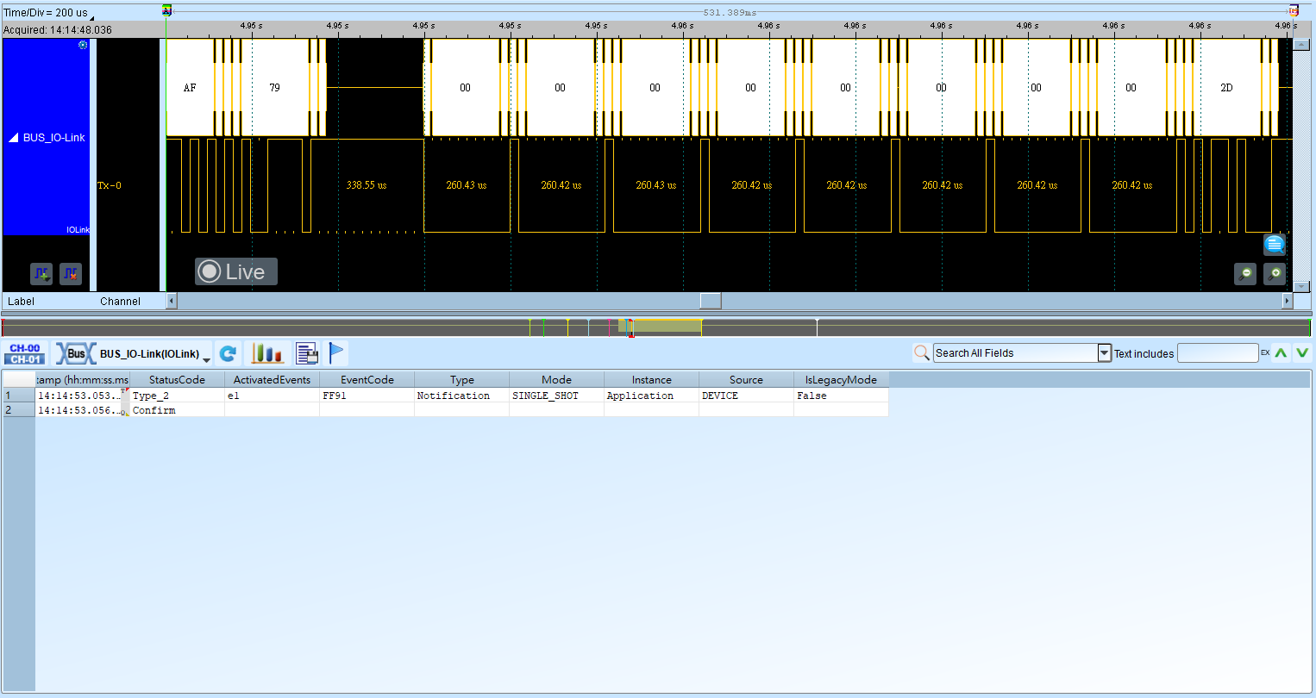This screenshot has height=698, width=1316.
Task: Toggle the Live capture button
Action: click(235, 271)
